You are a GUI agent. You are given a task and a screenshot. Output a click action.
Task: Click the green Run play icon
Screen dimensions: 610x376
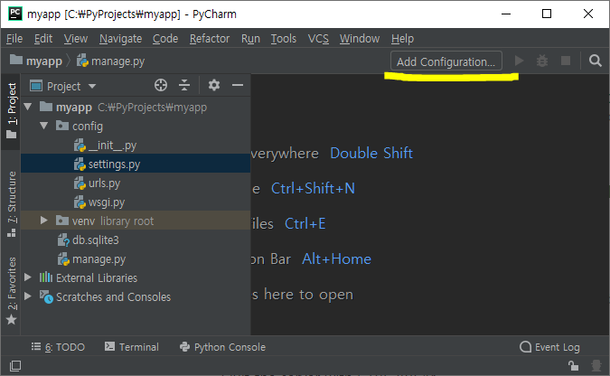(519, 61)
